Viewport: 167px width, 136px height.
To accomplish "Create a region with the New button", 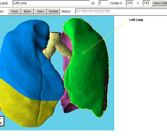I will [x=40, y=11].
